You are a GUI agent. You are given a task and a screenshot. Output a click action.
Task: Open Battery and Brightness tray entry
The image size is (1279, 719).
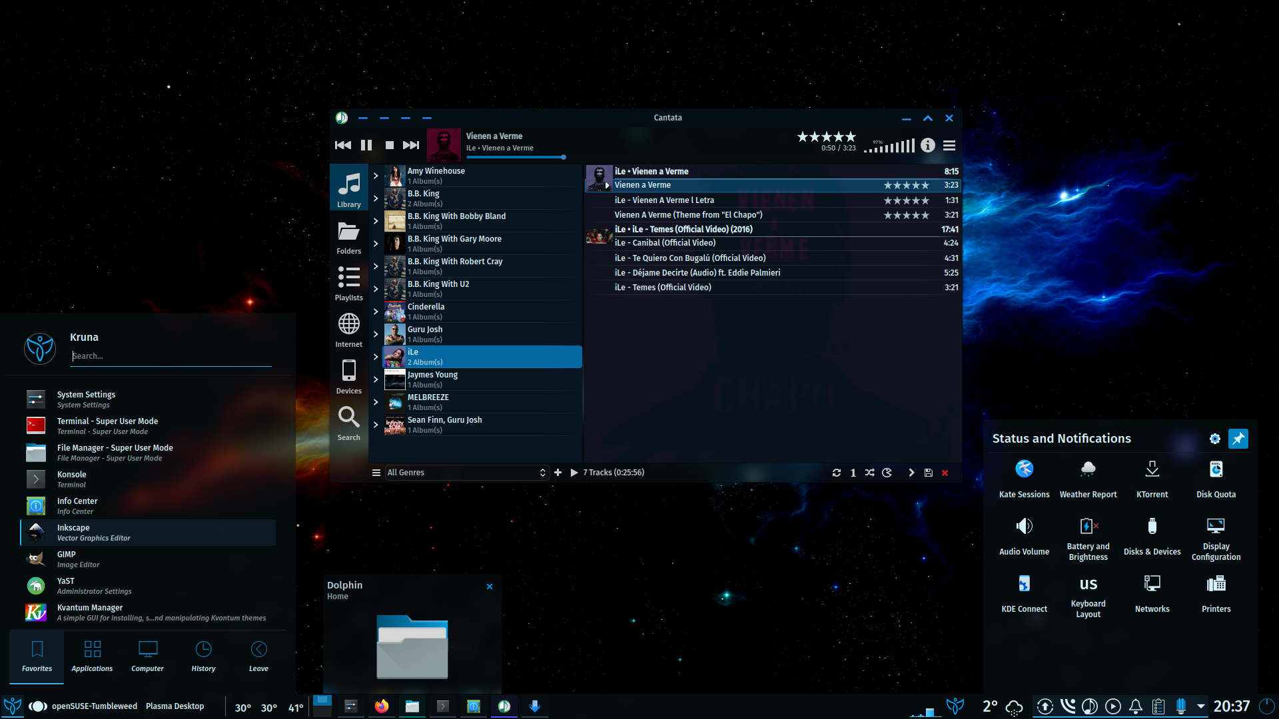coord(1088,539)
